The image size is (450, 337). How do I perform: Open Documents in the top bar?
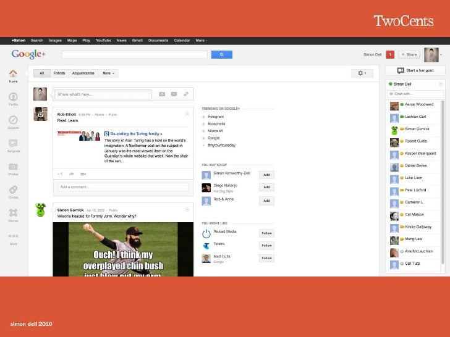pos(158,40)
